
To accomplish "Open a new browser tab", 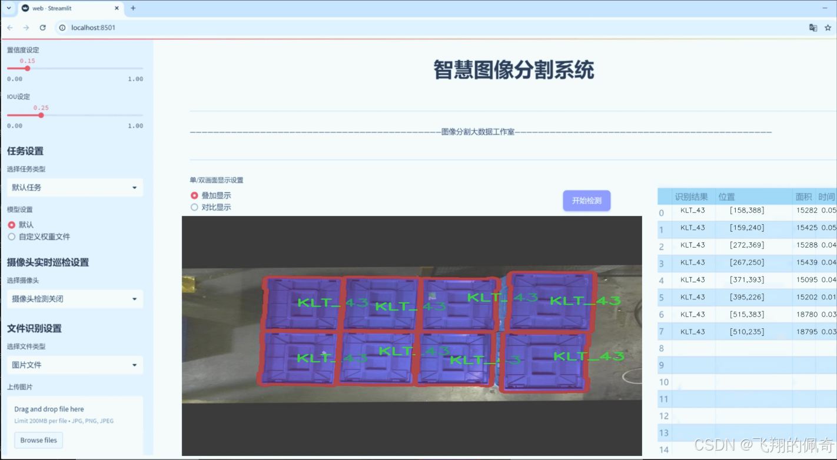I will 133,8.
